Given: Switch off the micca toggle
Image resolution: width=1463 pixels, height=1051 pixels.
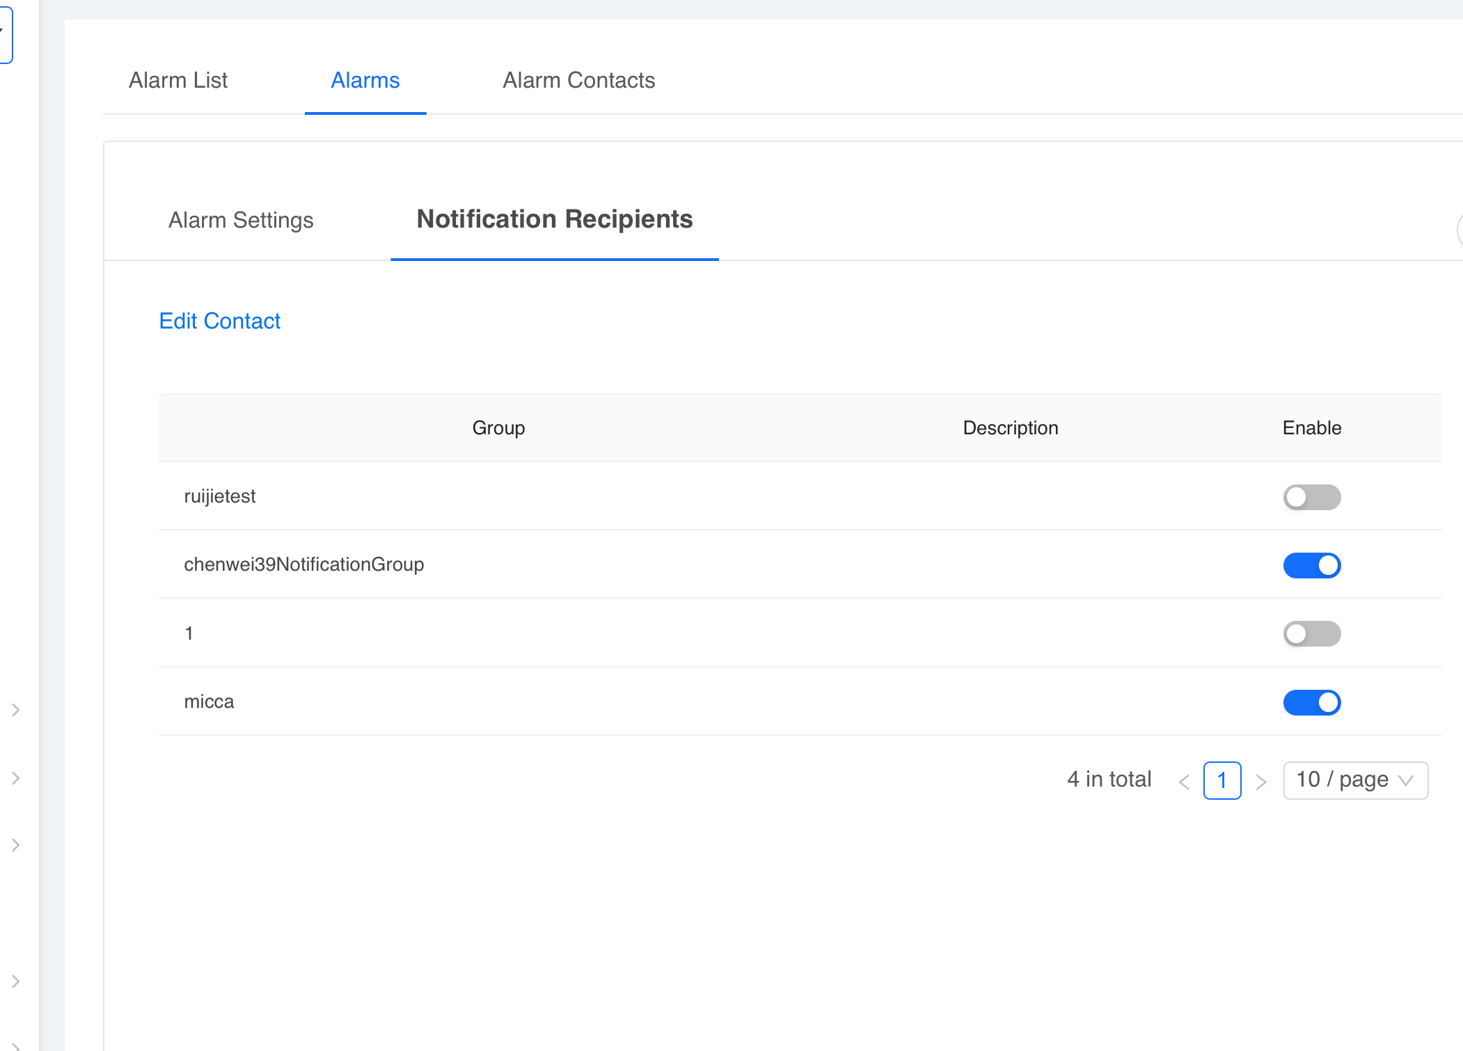Looking at the screenshot, I should click(x=1311, y=702).
